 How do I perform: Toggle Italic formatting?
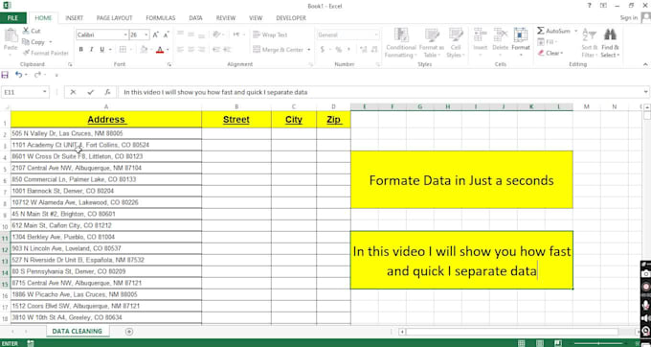[91, 50]
